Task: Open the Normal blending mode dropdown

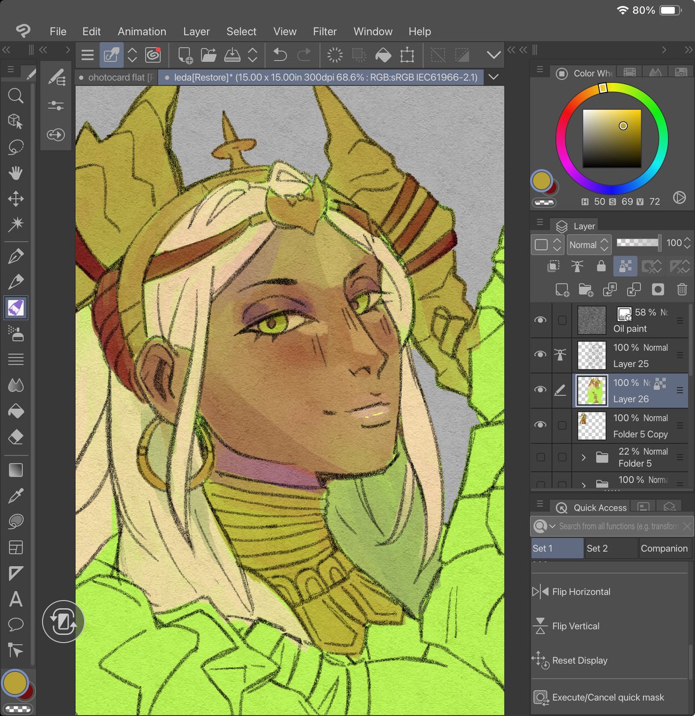Action: click(588, 245)
